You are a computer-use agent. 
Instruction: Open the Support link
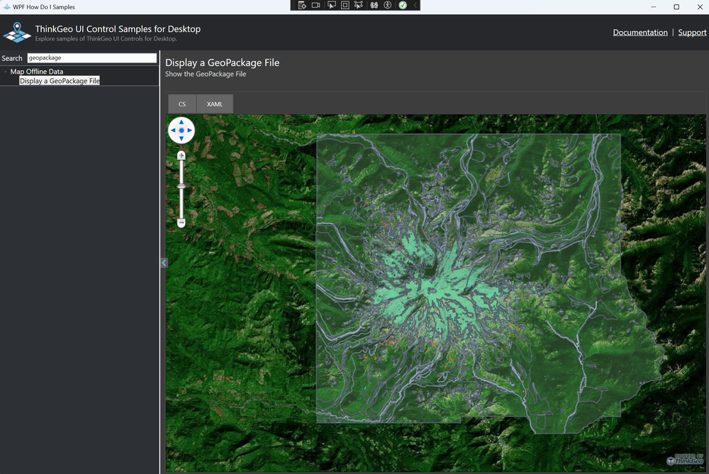[x=692, y=33]
